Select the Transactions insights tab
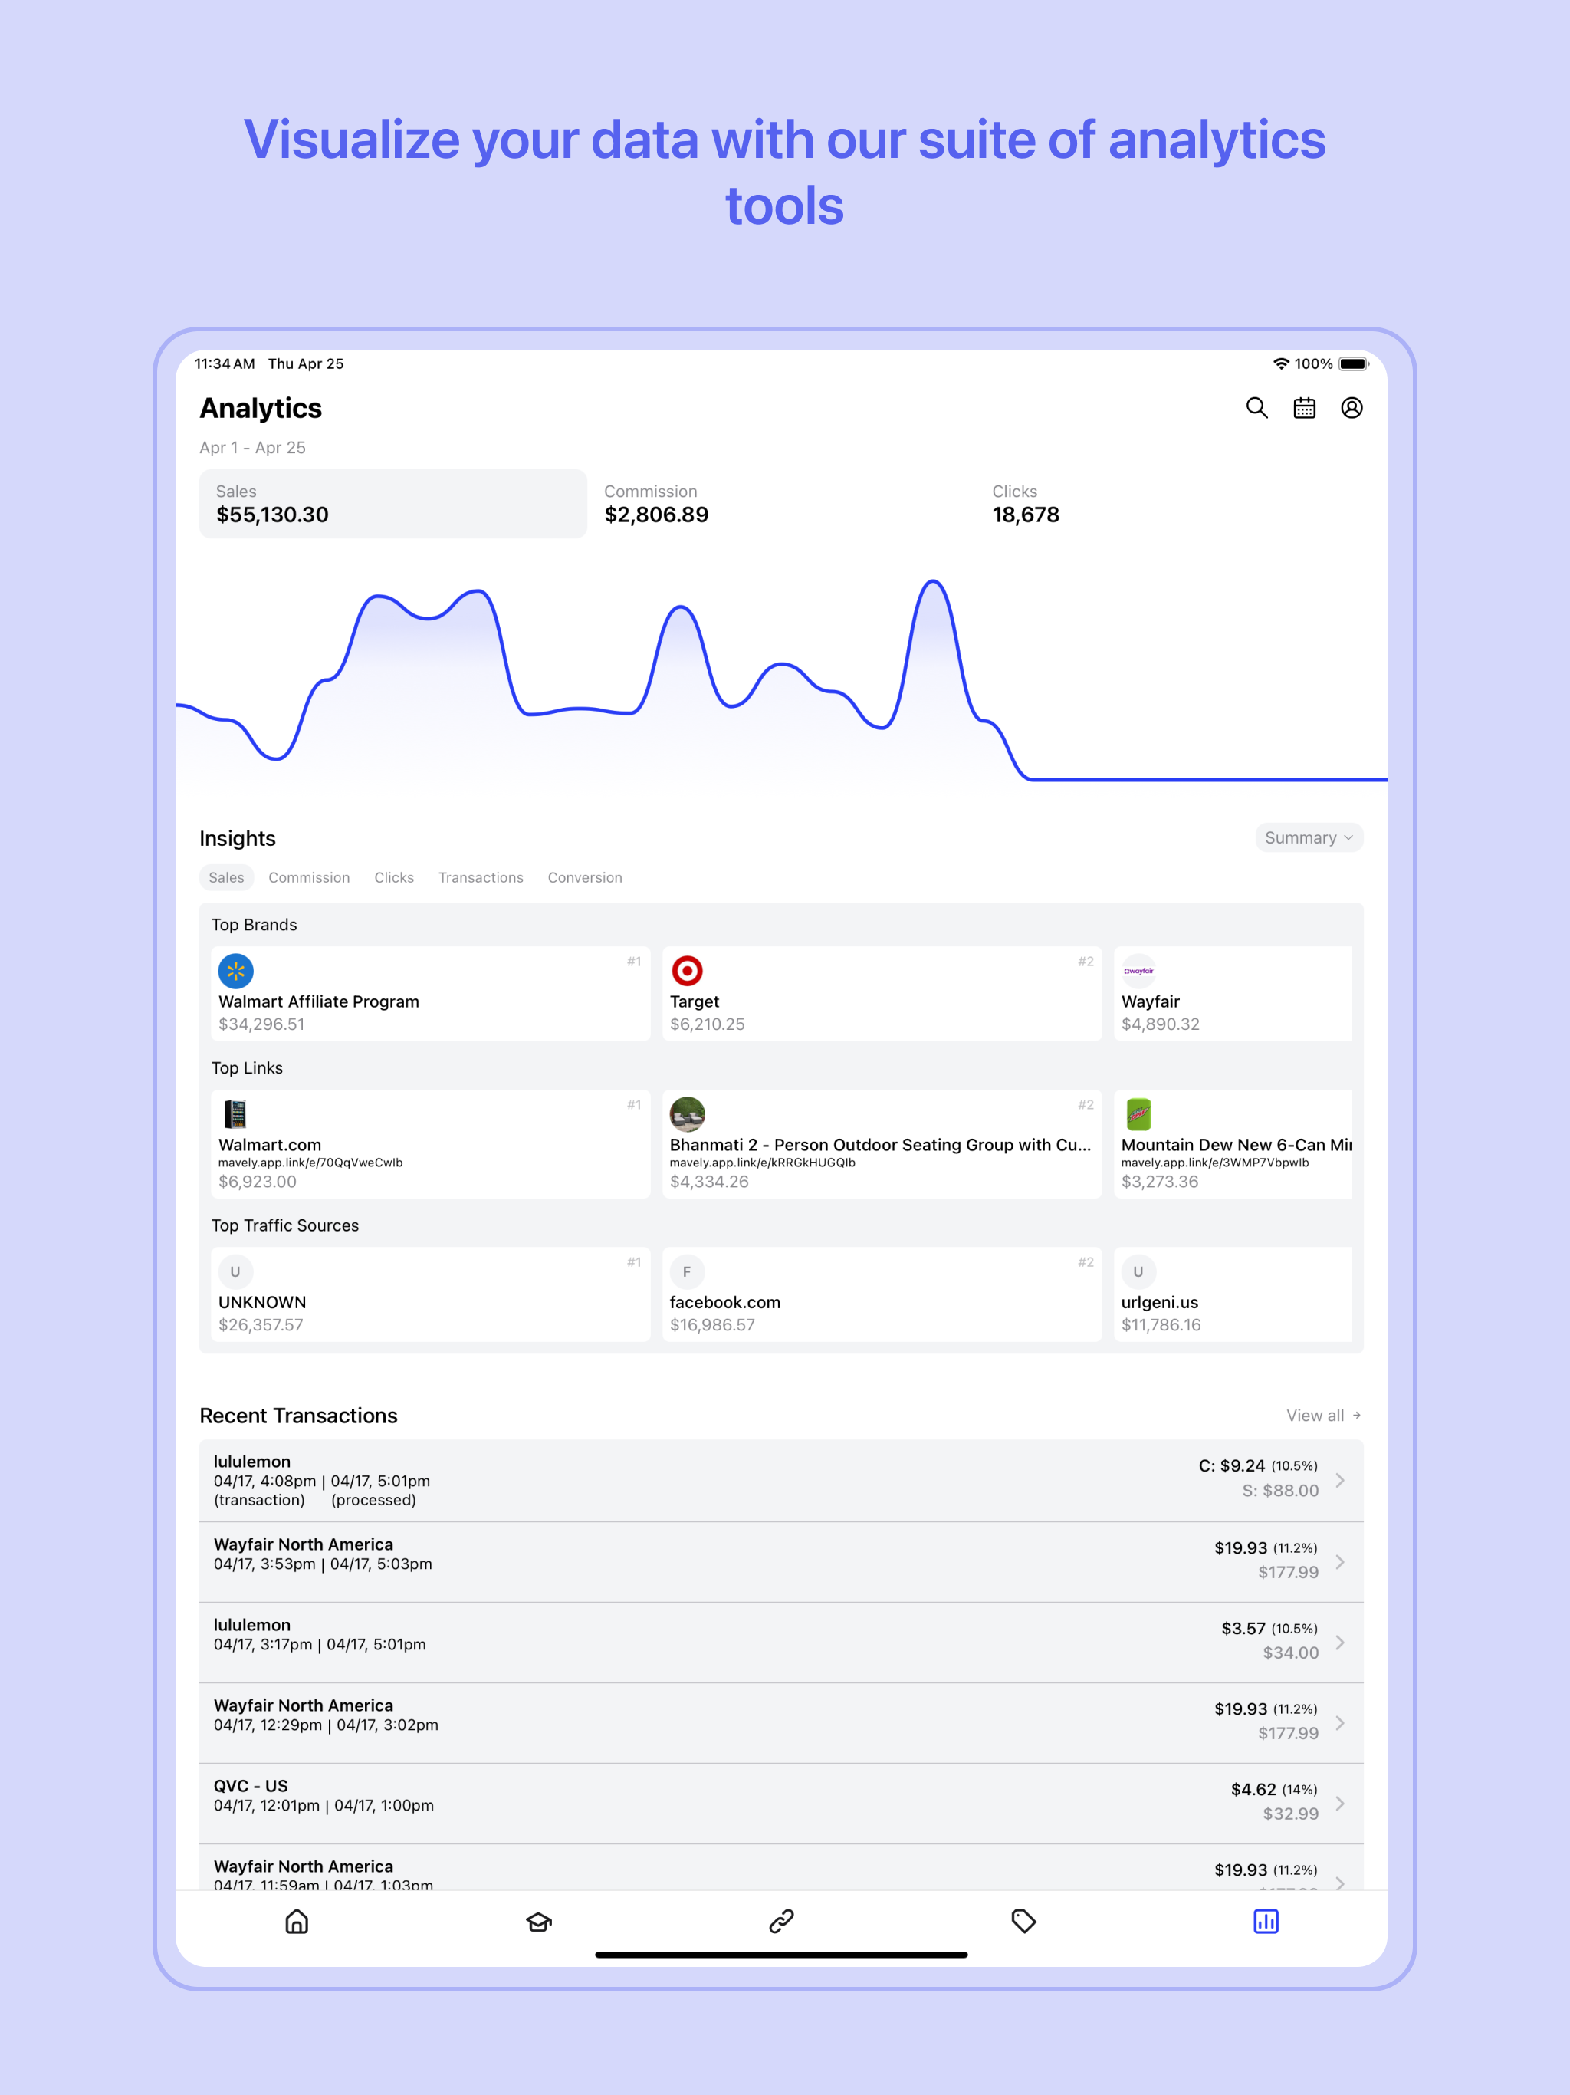This screenshot has height=2095, width=1570. point(480,877)
